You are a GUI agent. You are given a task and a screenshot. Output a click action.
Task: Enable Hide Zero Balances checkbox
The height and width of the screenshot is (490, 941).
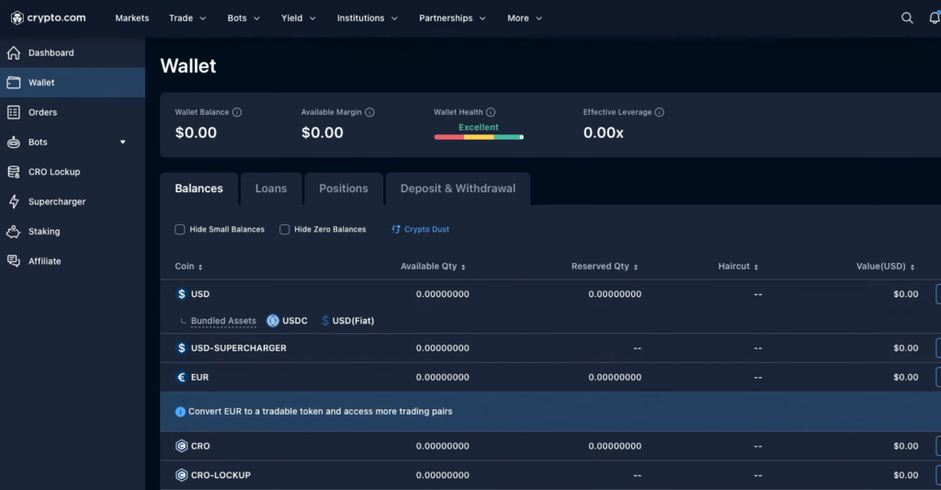pyautogui.click(x=285, y=230)
